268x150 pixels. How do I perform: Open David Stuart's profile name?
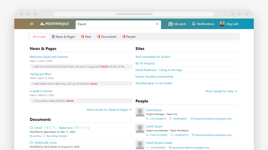click(154, 126)
